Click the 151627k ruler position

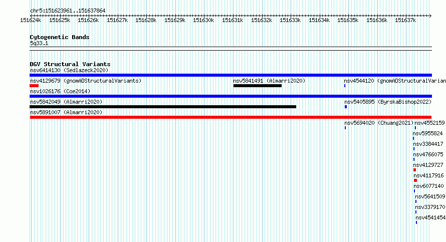coord(117,20)
